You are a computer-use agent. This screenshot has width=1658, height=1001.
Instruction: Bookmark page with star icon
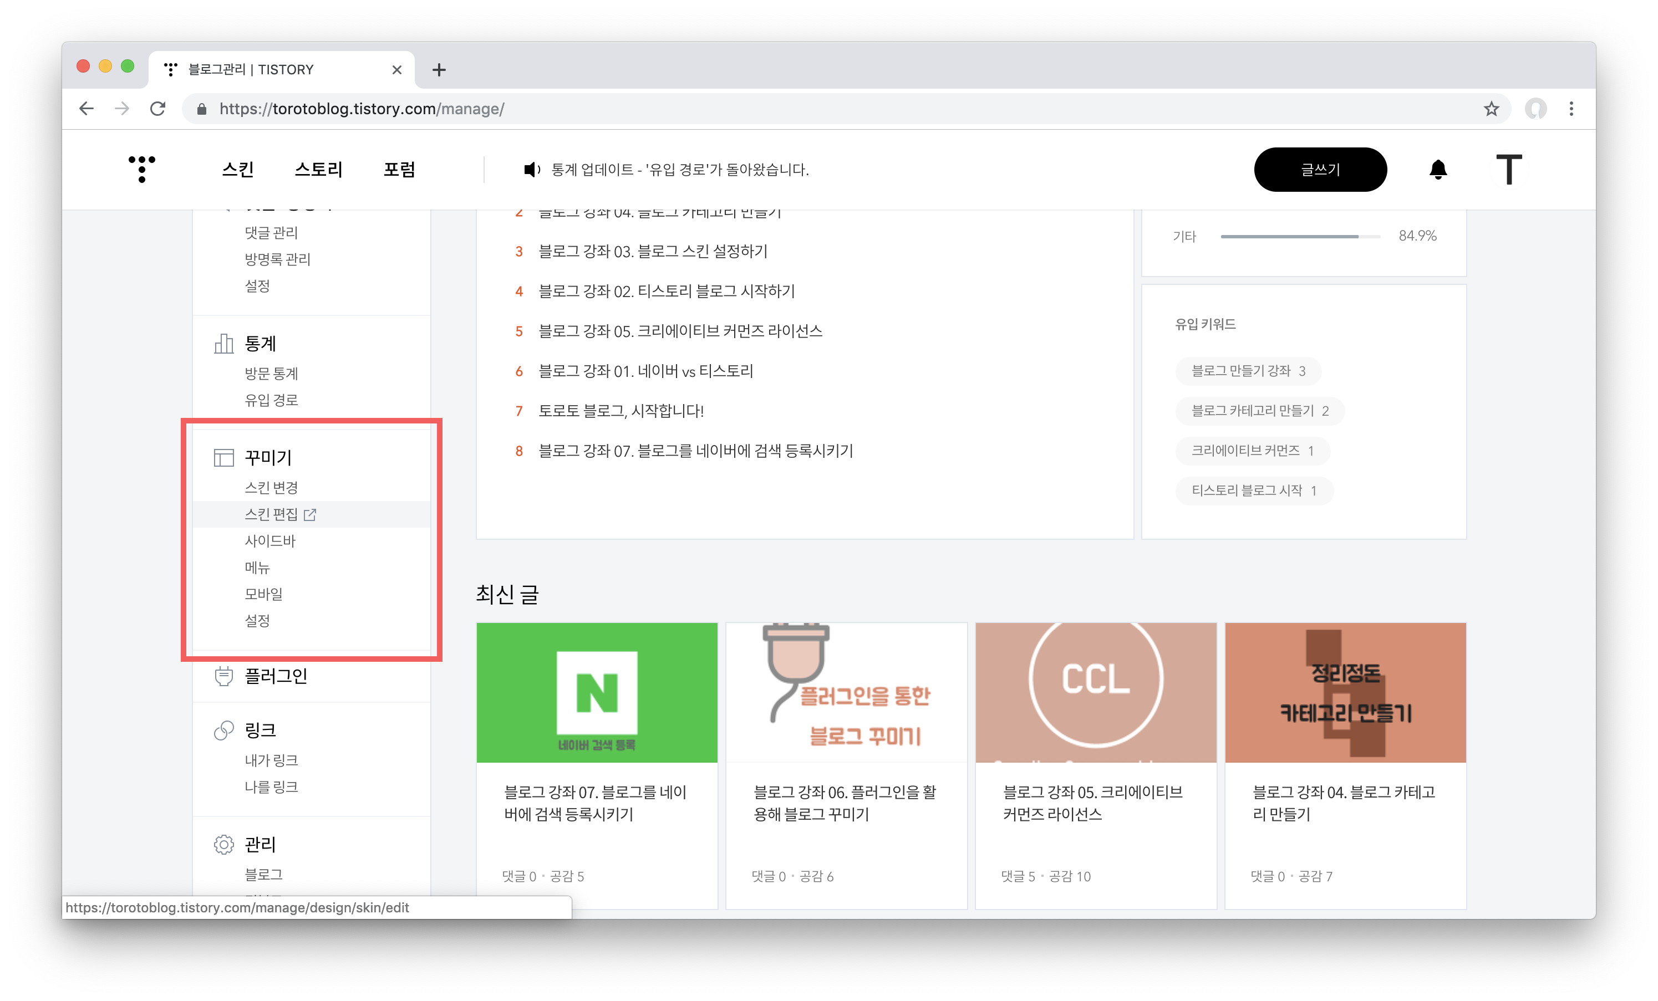point(1491,109)
